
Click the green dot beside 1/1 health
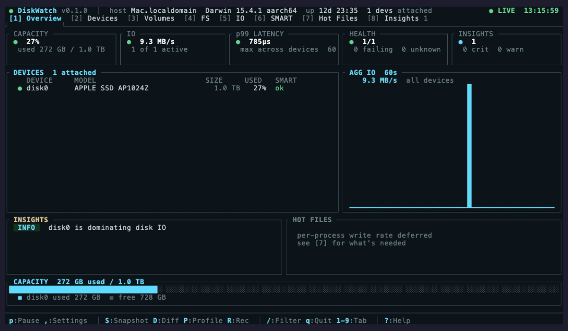coord(352,42)
